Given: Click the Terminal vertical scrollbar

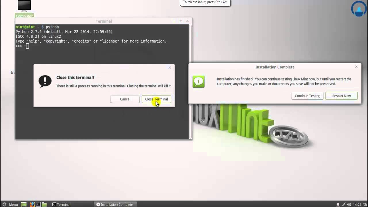Looking at the screenshot, I should click(x=190, y=81).
